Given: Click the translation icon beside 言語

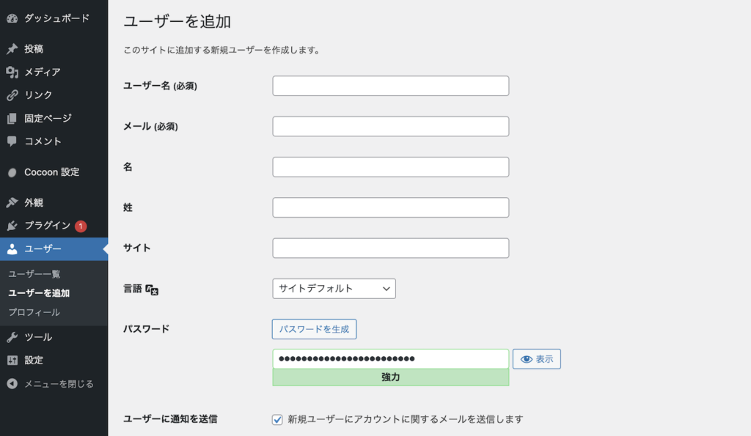Looking at the screenshot, I should tap(153, 289).
